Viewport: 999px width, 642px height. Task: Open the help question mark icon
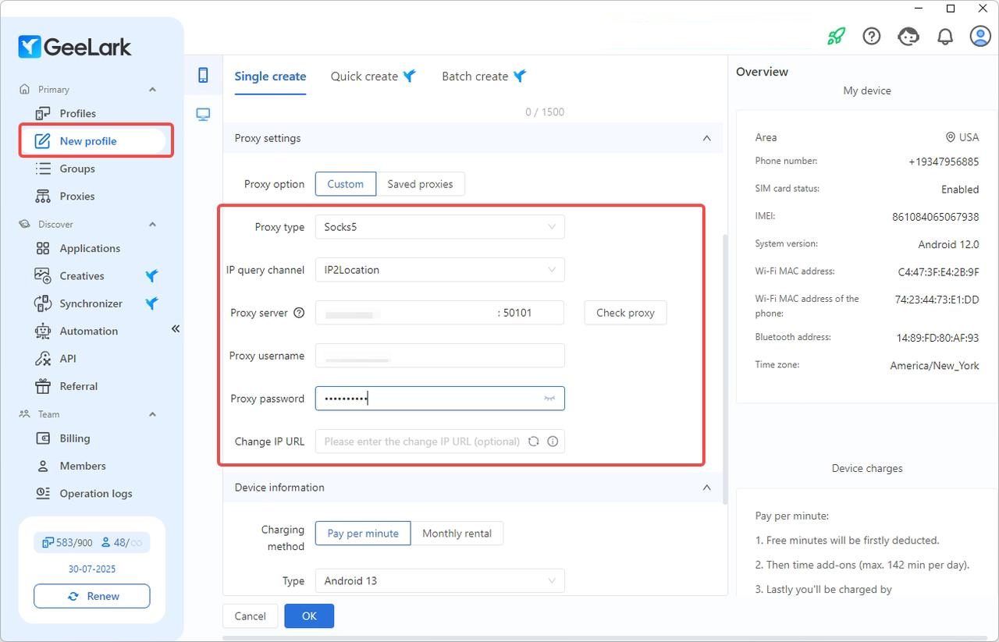[x=872, y=36]
